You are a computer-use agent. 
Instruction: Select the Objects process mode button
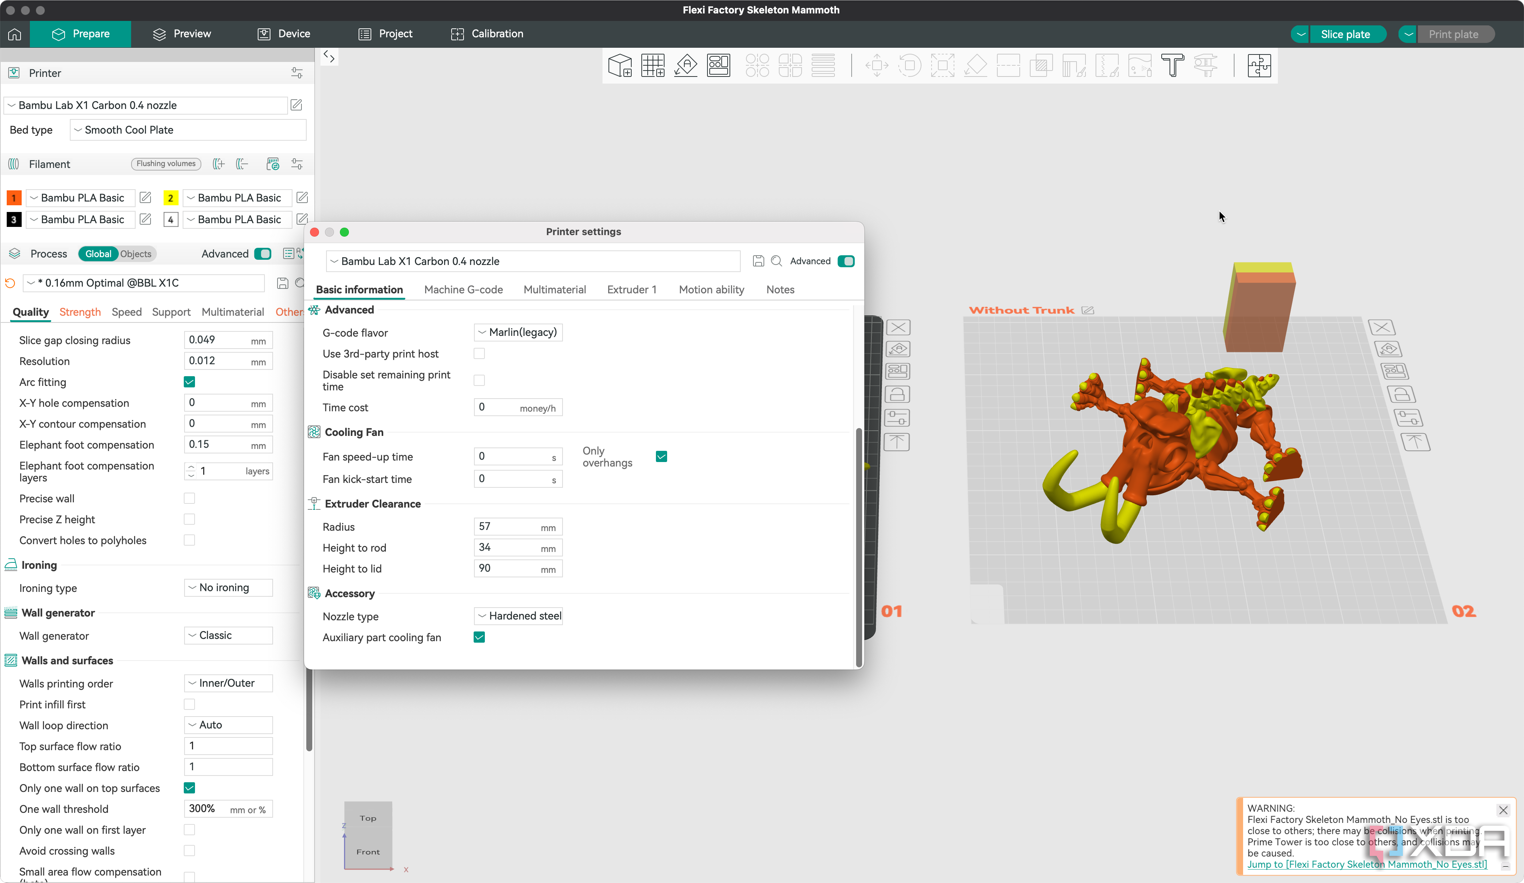click(x=136, y=254)
